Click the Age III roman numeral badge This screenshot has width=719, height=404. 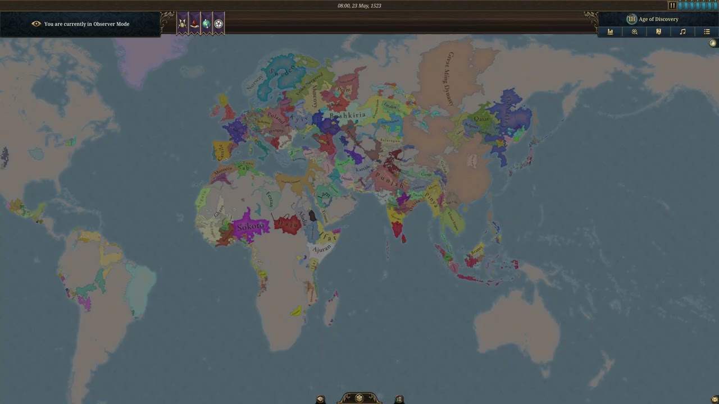coord(631,19)
